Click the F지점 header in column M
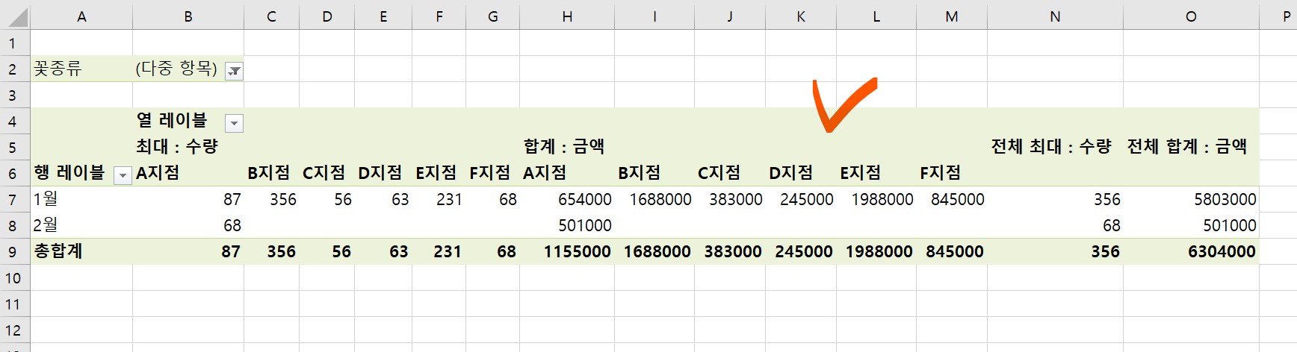The image size is (1297, 352). (x=941, y=173)
